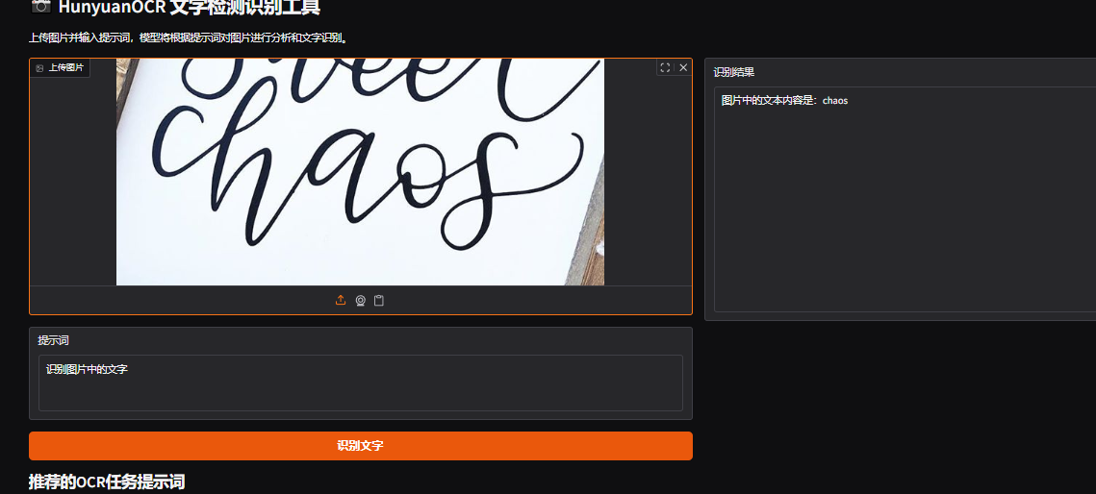Click the 推荐的OCR任务提示词 section heading
The height and width of the screenshot is (494, 1096).
click(x=107, y=482)
